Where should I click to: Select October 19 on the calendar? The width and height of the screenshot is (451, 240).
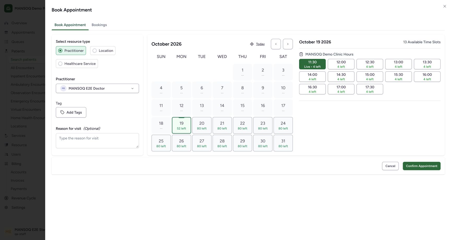pos(181,125)
